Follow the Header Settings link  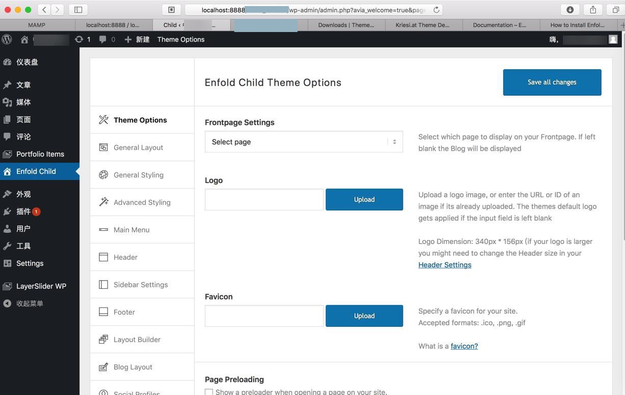(x=445, y=265)
